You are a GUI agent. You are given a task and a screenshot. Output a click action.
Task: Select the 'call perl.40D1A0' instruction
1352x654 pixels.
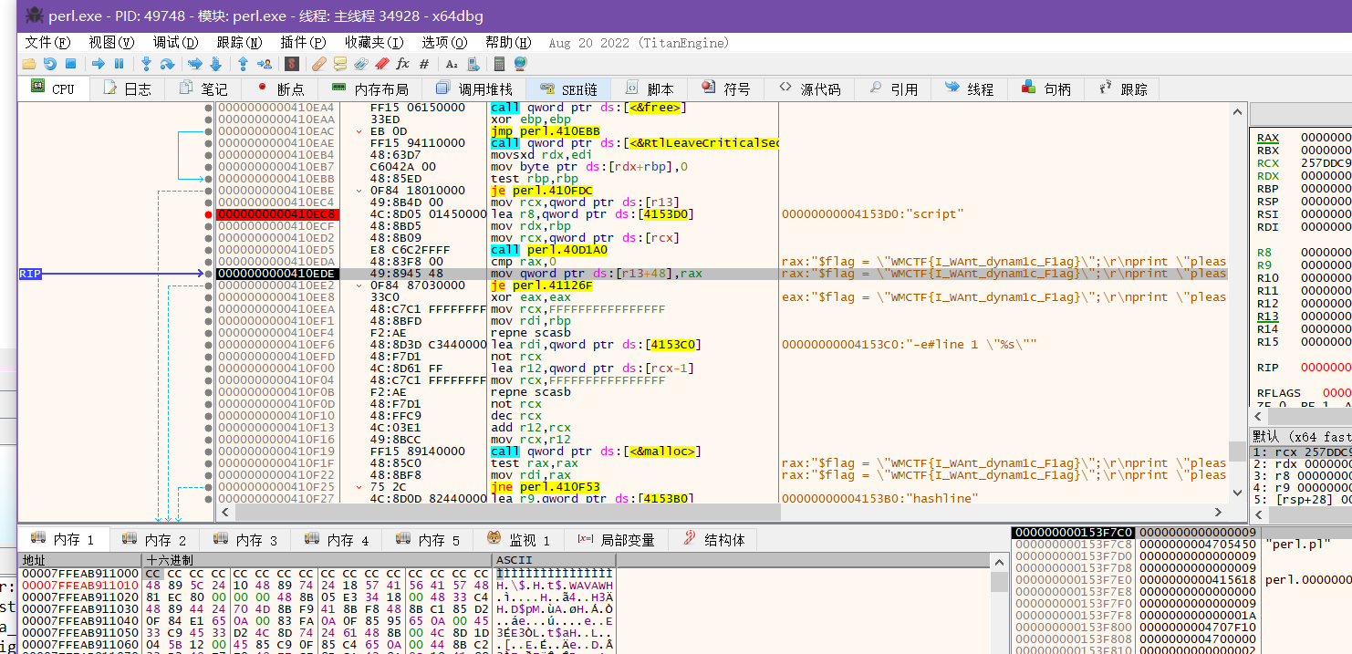point(549,250)
